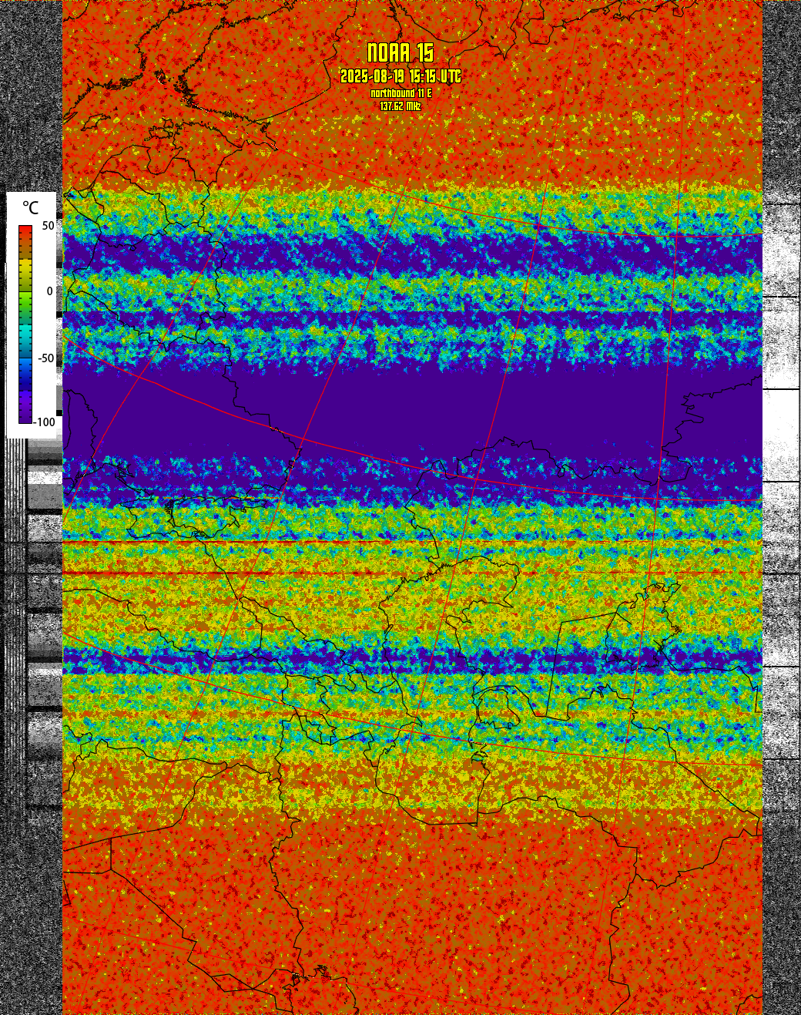Click the "NOAA 15" satellite title

click(x=400, y=53)
